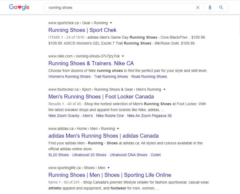Click 'Results 1 - 45 of 45' snippet text

pyautogui.click(x=65, y=104)
